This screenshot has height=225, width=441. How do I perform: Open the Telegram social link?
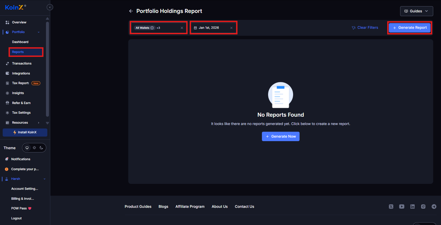[x=434, y=206]
